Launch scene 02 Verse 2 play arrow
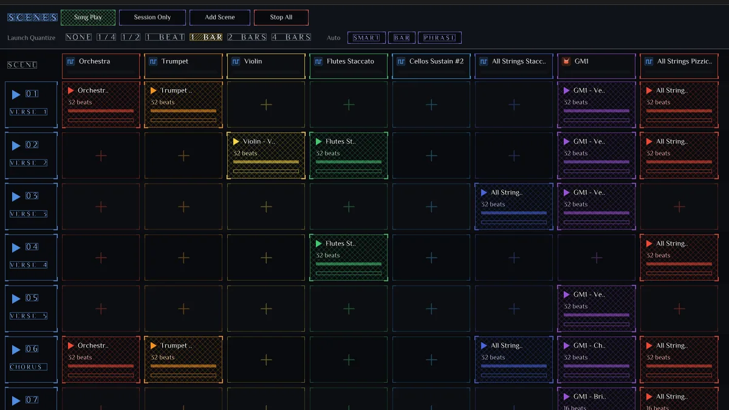 pyautogui.click(x=16, y=146)
